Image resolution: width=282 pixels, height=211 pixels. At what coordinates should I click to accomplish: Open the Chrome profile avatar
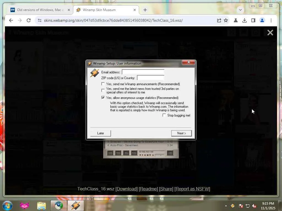[x=262, y=20]
